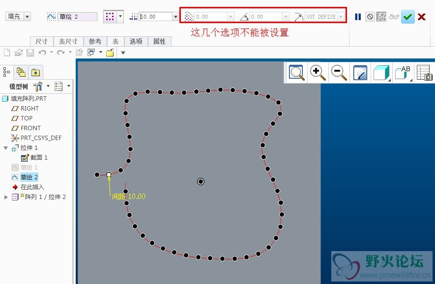Image resolution: width=435 pixels, height=284 pixels.
Task: Select the 在此插入 insert marker
Action: point(28,187)
